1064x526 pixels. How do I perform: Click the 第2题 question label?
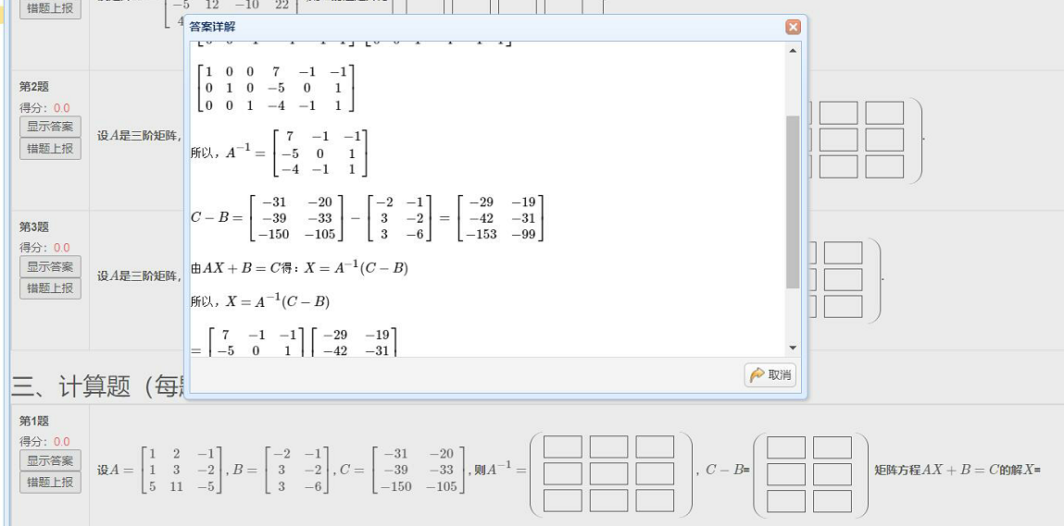click(x=34, y=87)
